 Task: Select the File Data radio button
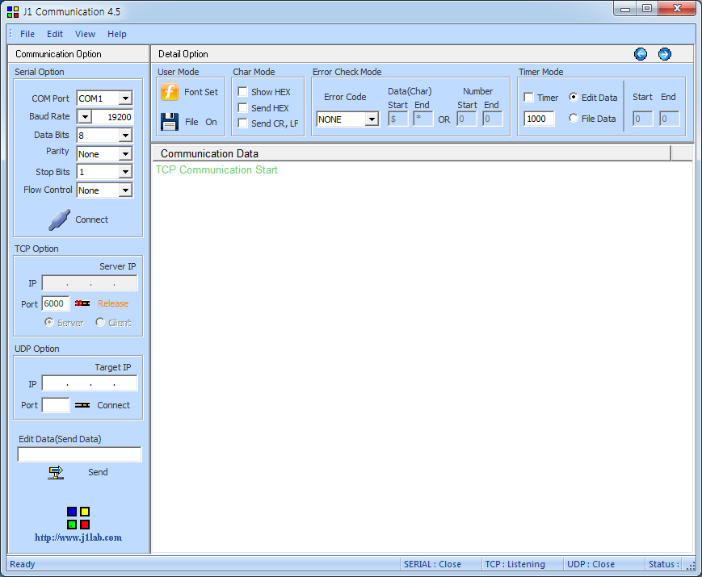coord(574,118)
